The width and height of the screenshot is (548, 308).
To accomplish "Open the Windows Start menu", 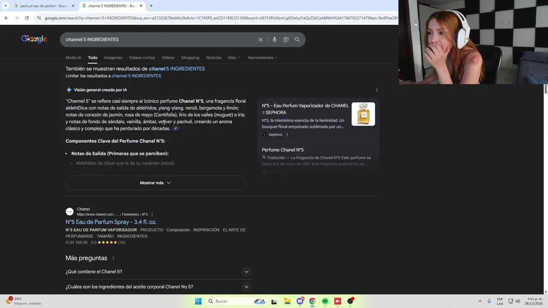I will (198, 301).
